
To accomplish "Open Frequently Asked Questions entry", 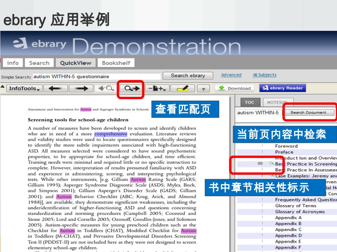I will pyautogui.click(x=306, y=200).
